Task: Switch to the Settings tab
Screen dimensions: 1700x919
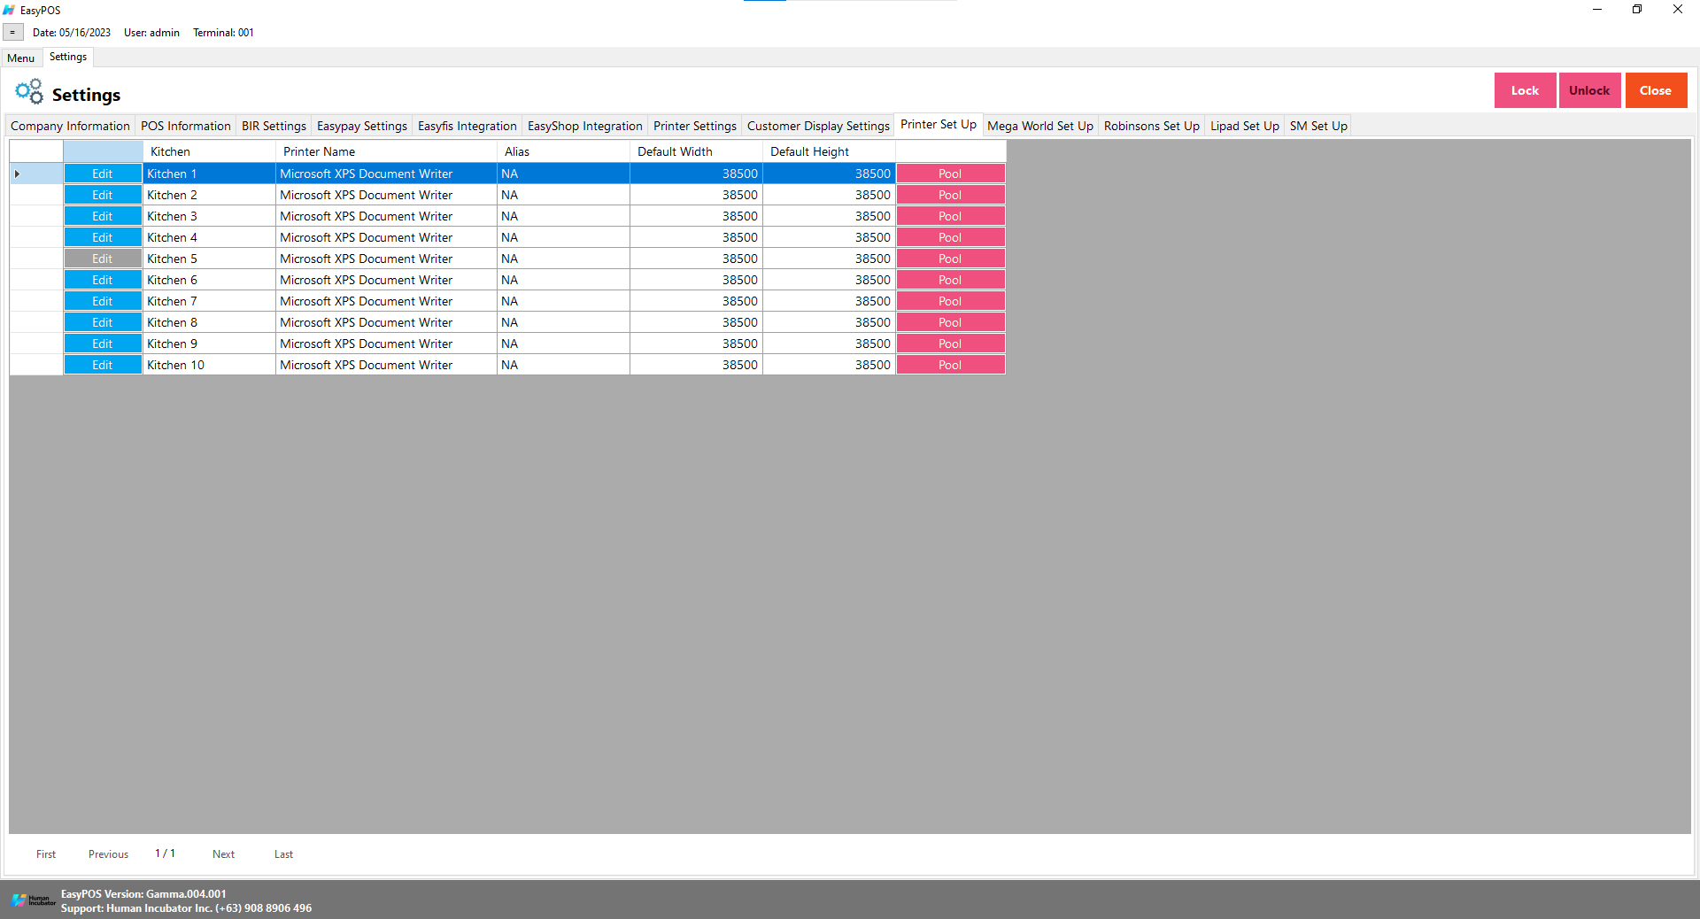Action: pyautogui.click(x=68, y=57)
